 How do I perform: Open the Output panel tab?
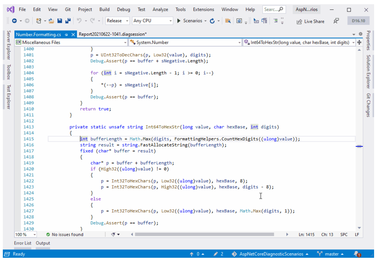point(43,243)
